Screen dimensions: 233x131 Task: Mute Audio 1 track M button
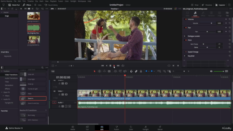pos(70,106)
